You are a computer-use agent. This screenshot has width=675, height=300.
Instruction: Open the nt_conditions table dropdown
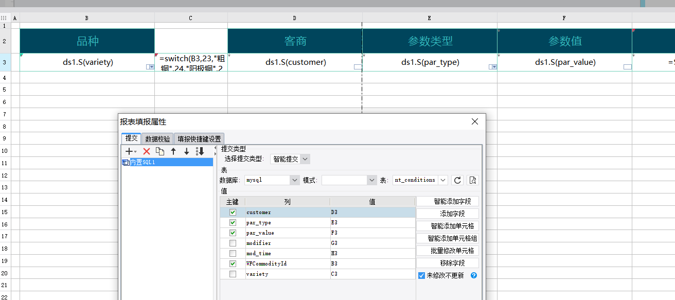click(x=443, y=180)
